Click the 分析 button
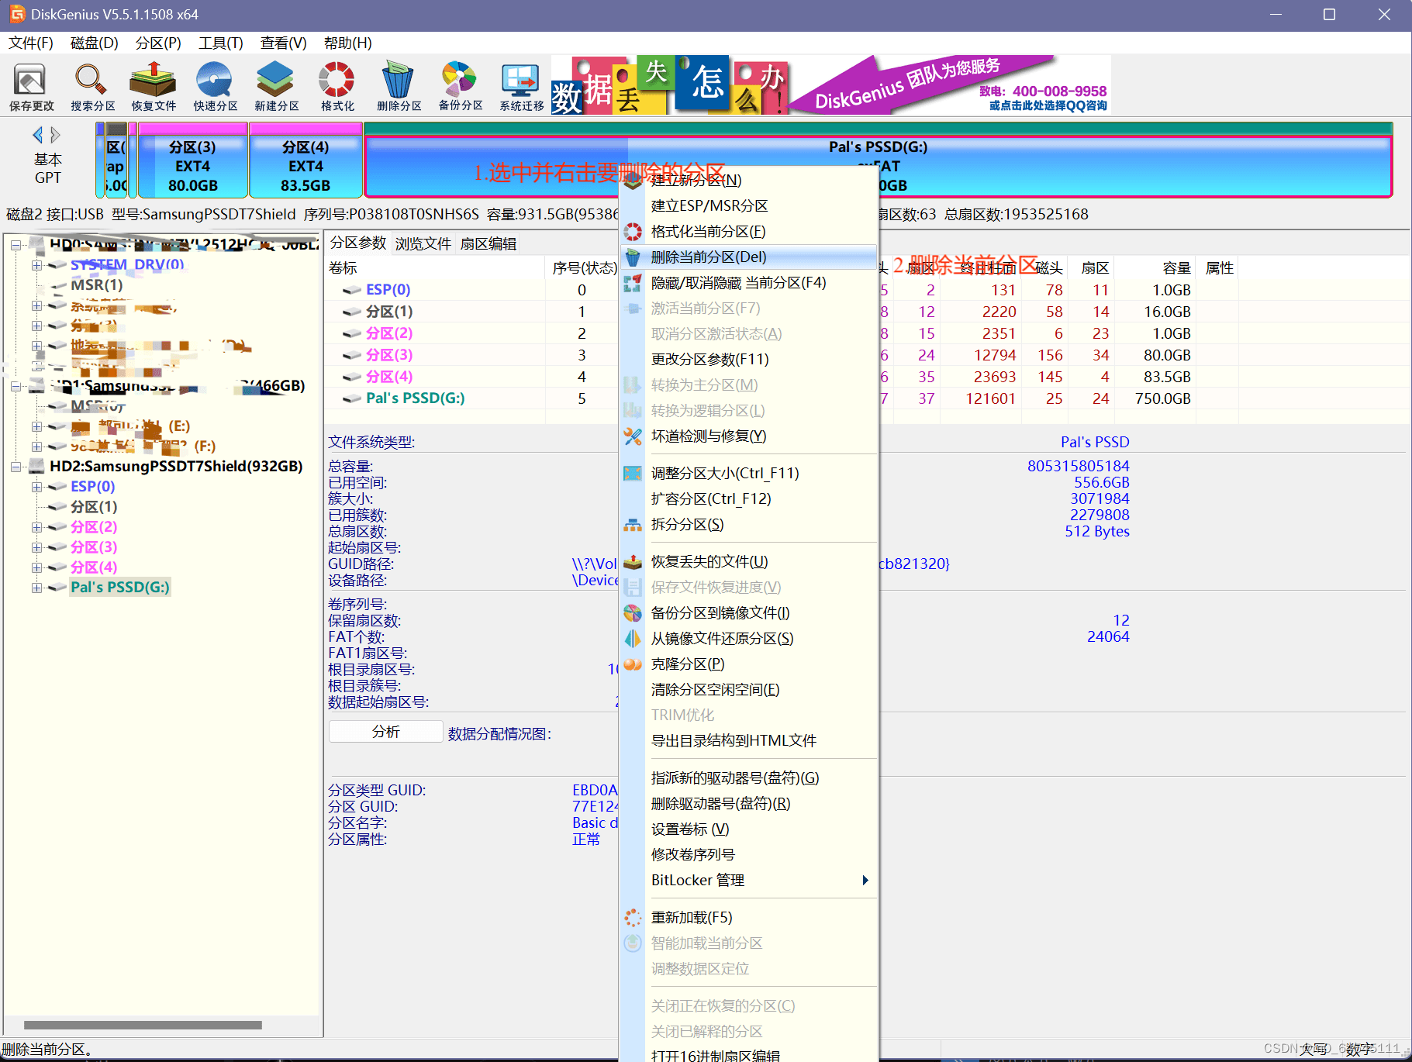Viewport: 1412px width, 1062px height. click(385, 732)
